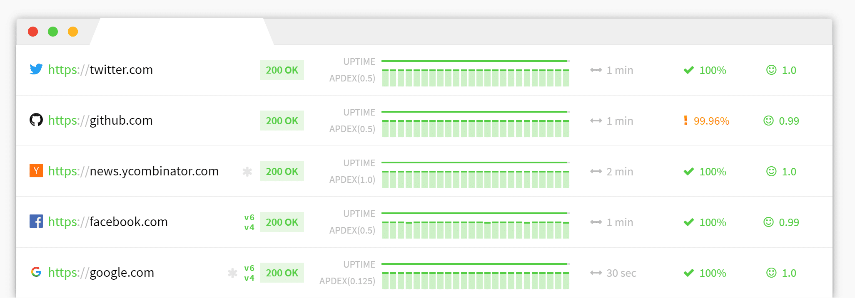The width and height of the screenshot is (855, 298).
Task: Click the Twitter bird icon
Action: [36, 69]
